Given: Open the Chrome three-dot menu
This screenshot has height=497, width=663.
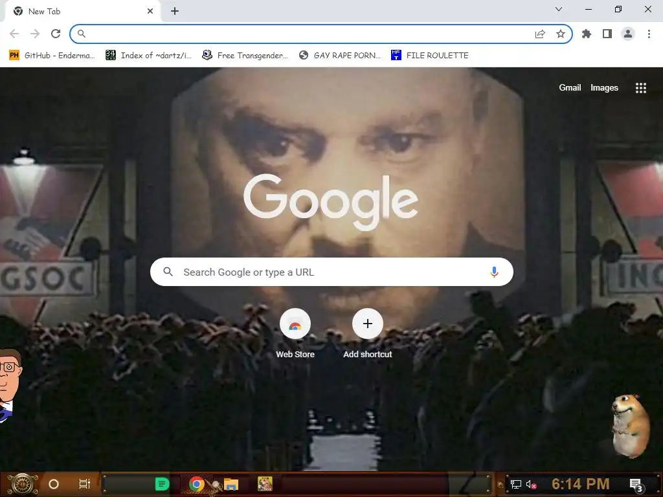Looking at the screenshot, I should coord(649,34).
